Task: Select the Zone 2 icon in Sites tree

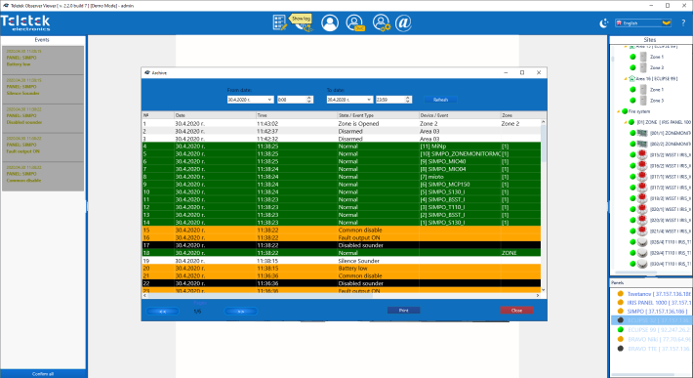Action: pos(643,67)
